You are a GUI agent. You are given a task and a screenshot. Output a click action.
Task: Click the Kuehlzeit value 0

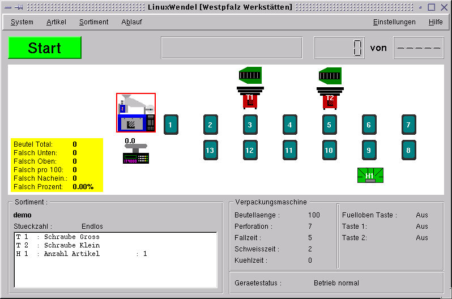pyautogui.click(x=310, y=260)
